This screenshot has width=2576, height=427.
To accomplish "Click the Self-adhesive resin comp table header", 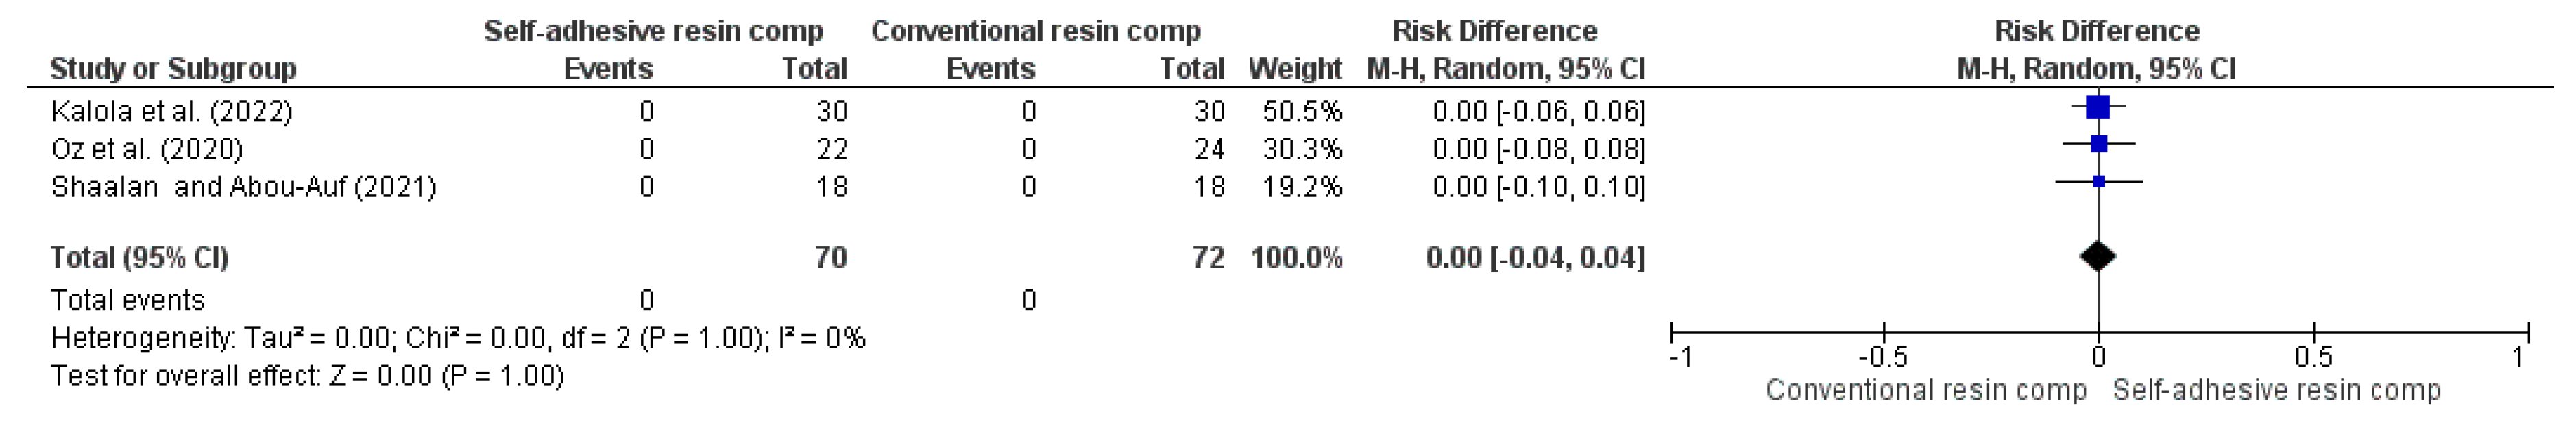I will tap(653, 31).
